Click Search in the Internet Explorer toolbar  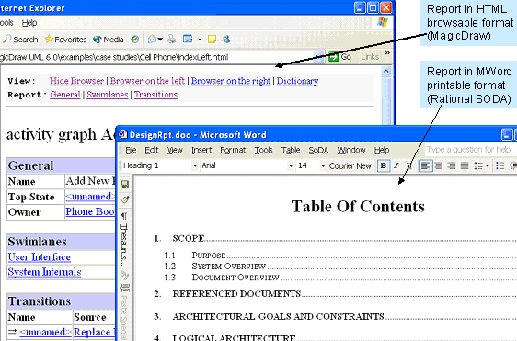coord(20,40)
